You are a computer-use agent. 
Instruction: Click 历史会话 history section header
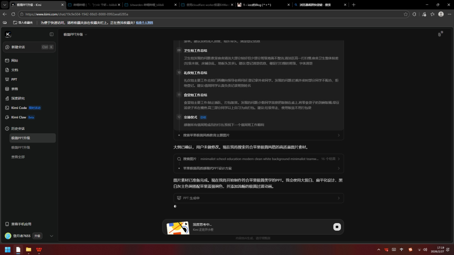tap(18, 128)
